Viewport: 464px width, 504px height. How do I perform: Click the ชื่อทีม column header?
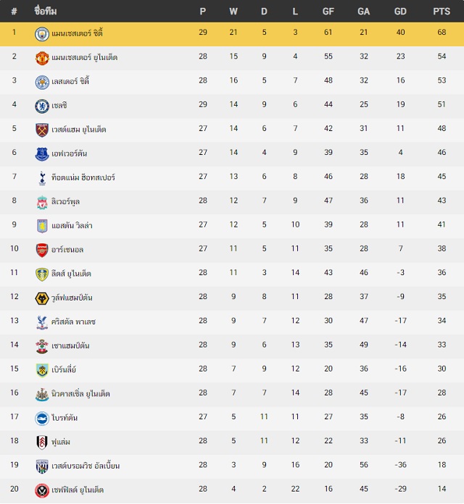tap(46, 12)
